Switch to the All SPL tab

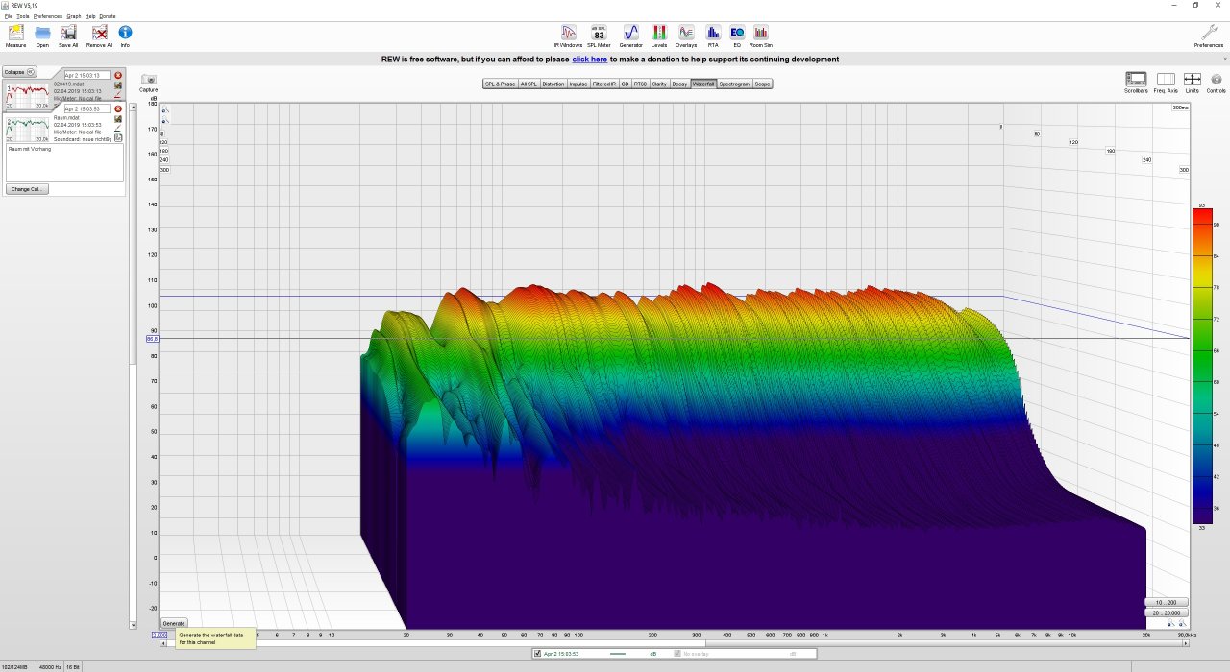click(529, 84)
